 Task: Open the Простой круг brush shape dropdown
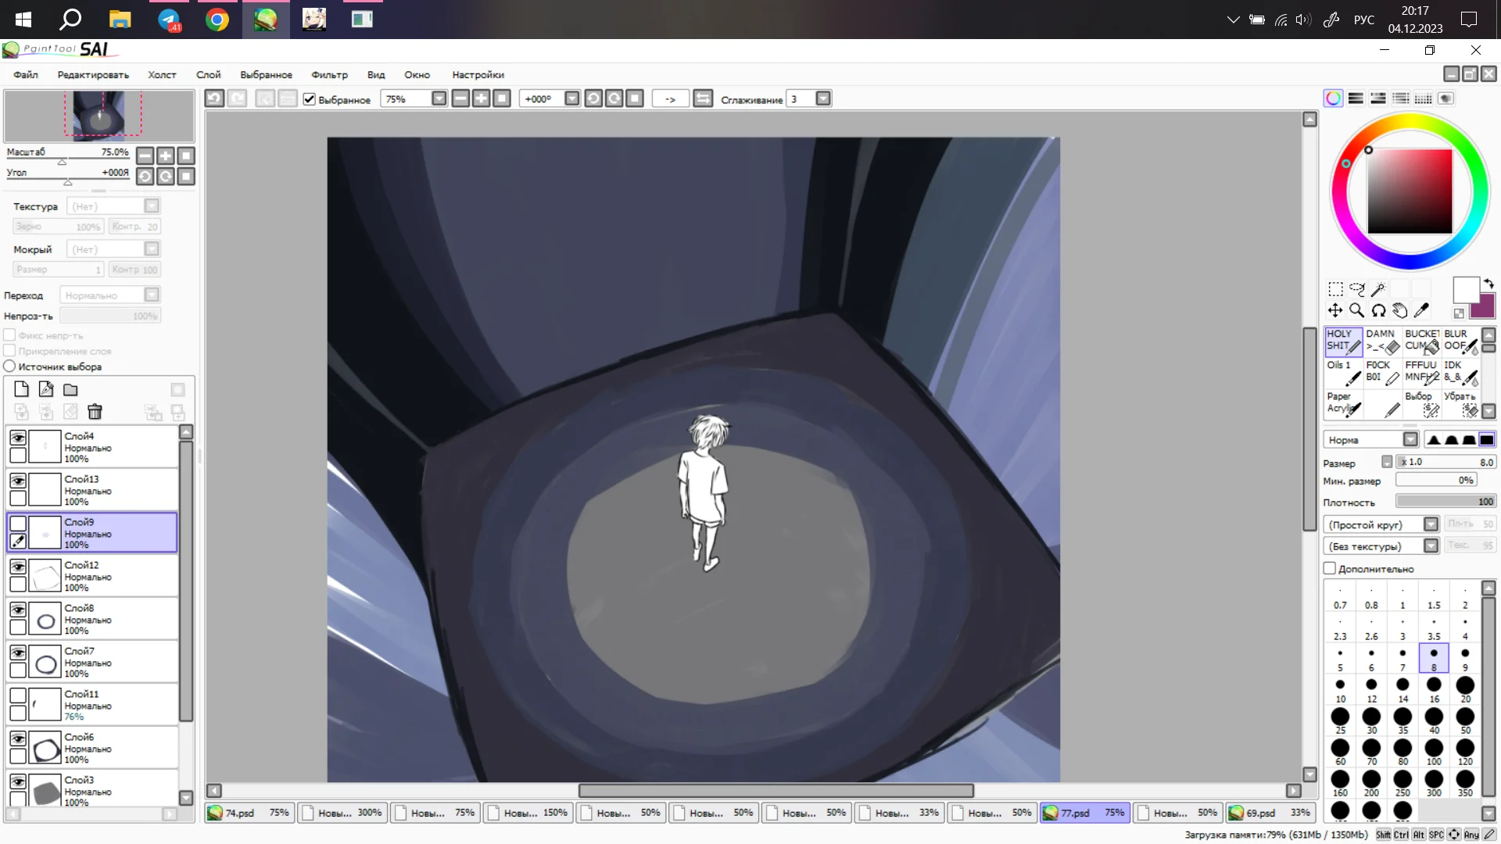(1431, 524)
